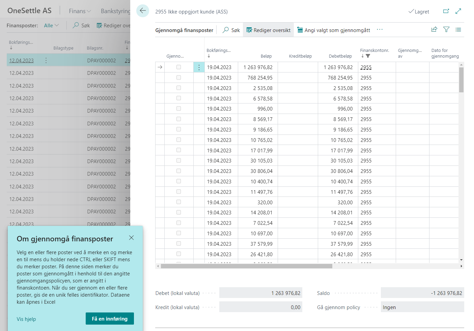Sort by the Finanskontonr. column header
Screen dimensions: 474x331
pyautogui.click(x=374, y=51)
